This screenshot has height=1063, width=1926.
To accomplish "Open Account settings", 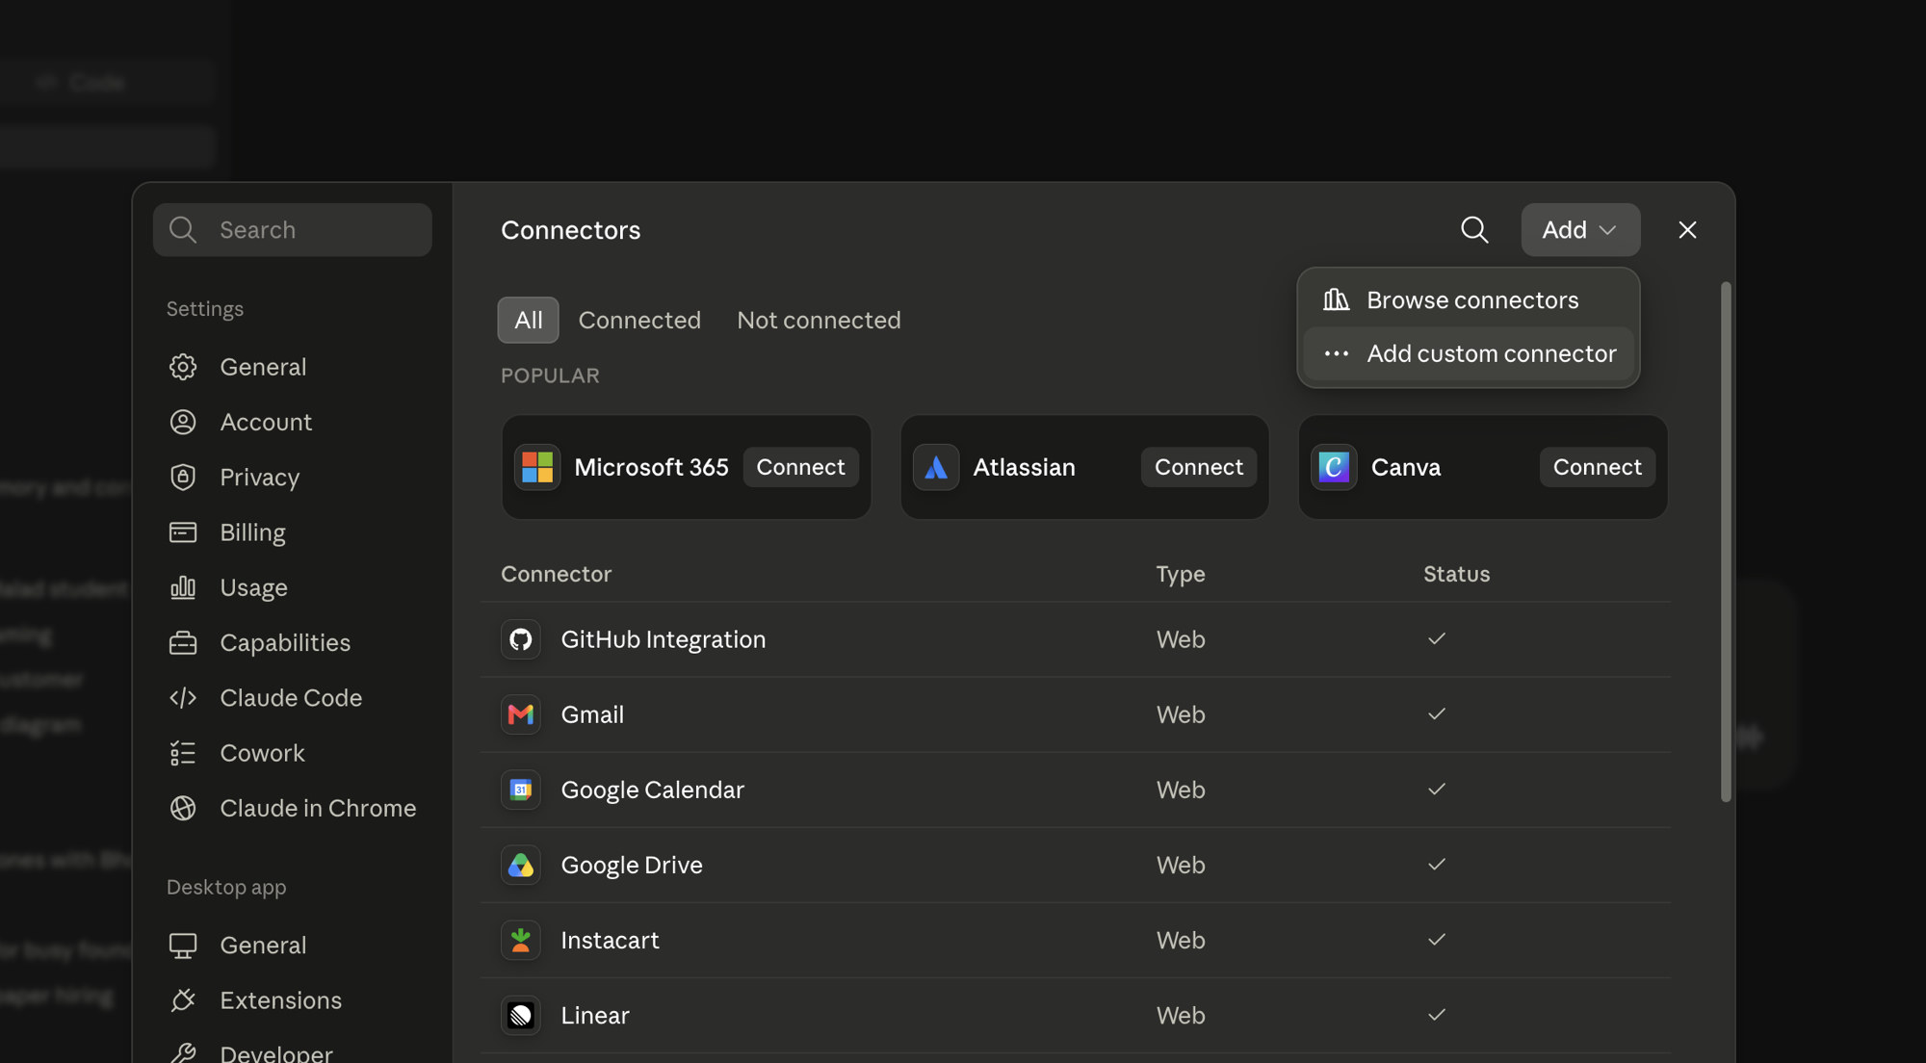I will tap(292, 422).
